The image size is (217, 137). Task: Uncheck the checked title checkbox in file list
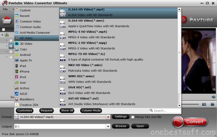click(x=11, y=46)
